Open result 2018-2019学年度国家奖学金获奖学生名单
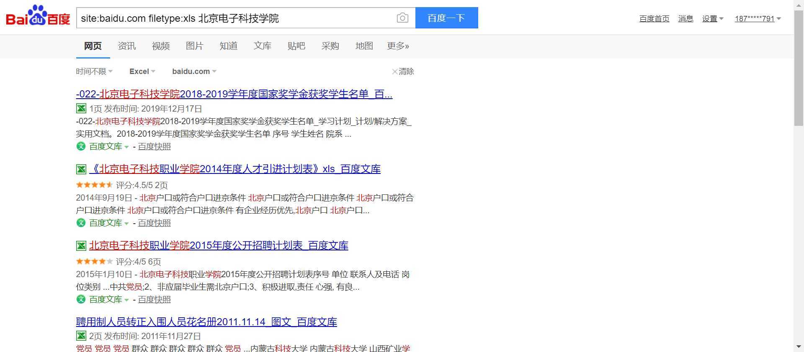This screenshot has height=352, width=804. tap(234, 94)
